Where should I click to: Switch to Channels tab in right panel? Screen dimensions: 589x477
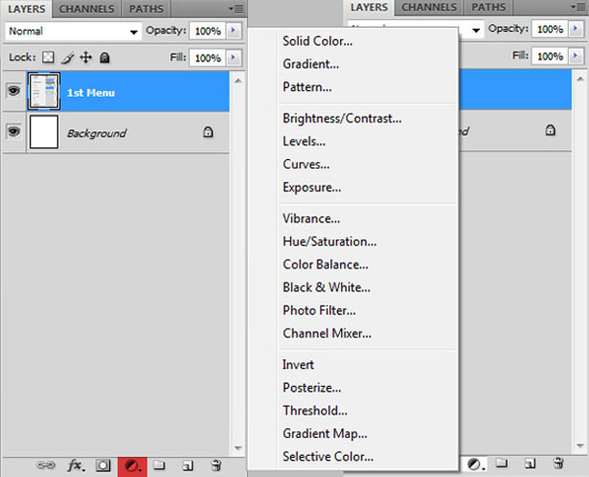point(429,7)
